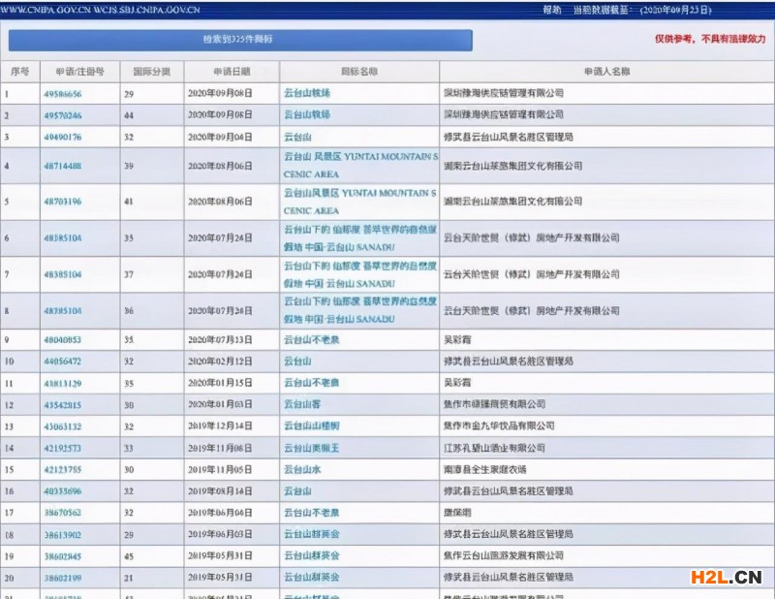Open application number 48714488 in row 4

(63, 166)
